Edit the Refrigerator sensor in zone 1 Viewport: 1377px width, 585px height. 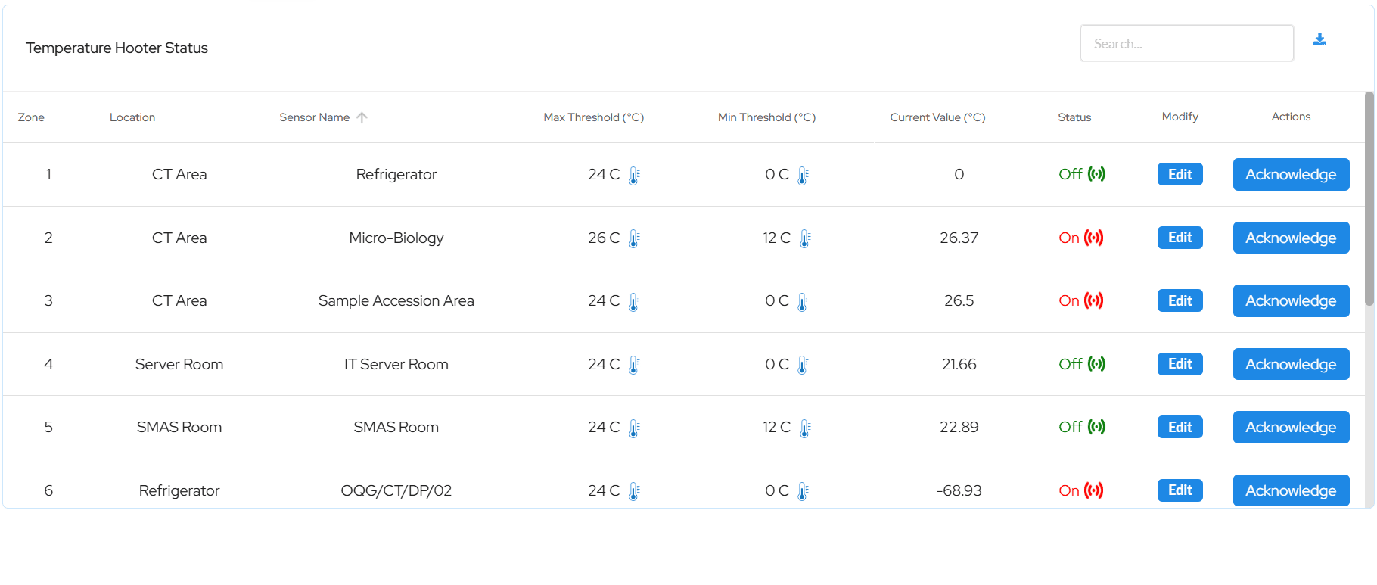(1180, 174)
